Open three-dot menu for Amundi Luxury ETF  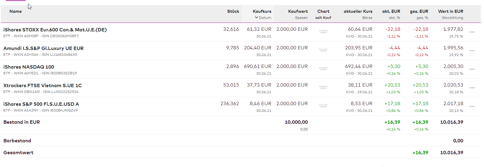point(472,51)
